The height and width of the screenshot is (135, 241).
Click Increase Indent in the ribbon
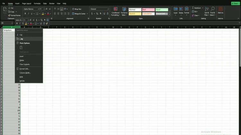click(68, 14)
